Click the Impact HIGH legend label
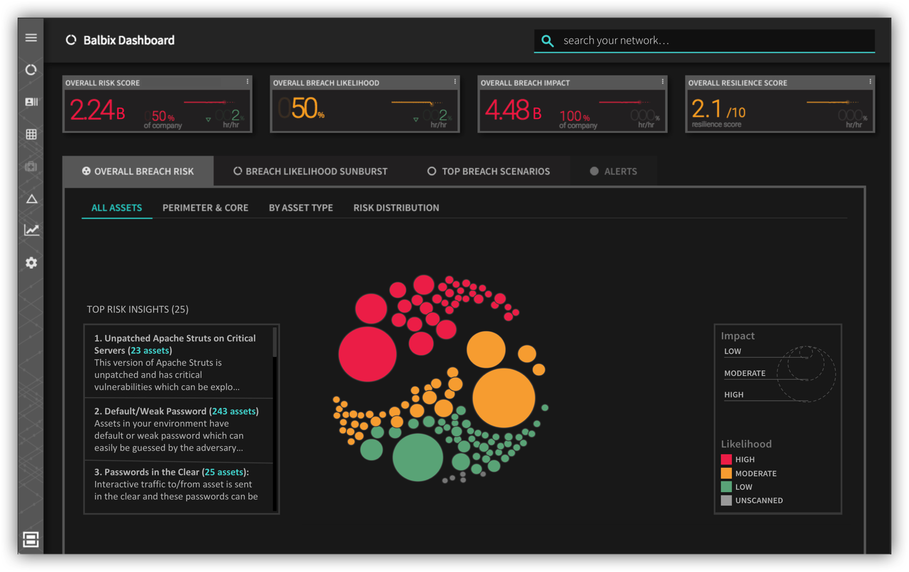This screenshot has width=909, height=572. pyautogui.click(x=734, y=395)
